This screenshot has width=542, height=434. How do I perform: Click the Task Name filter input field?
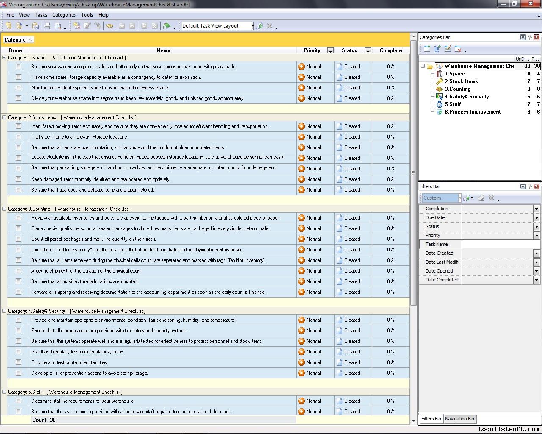pos(500,244)
